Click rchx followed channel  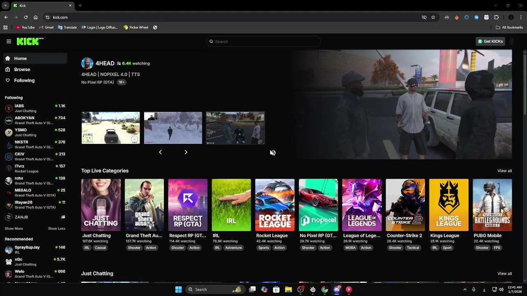35,180
